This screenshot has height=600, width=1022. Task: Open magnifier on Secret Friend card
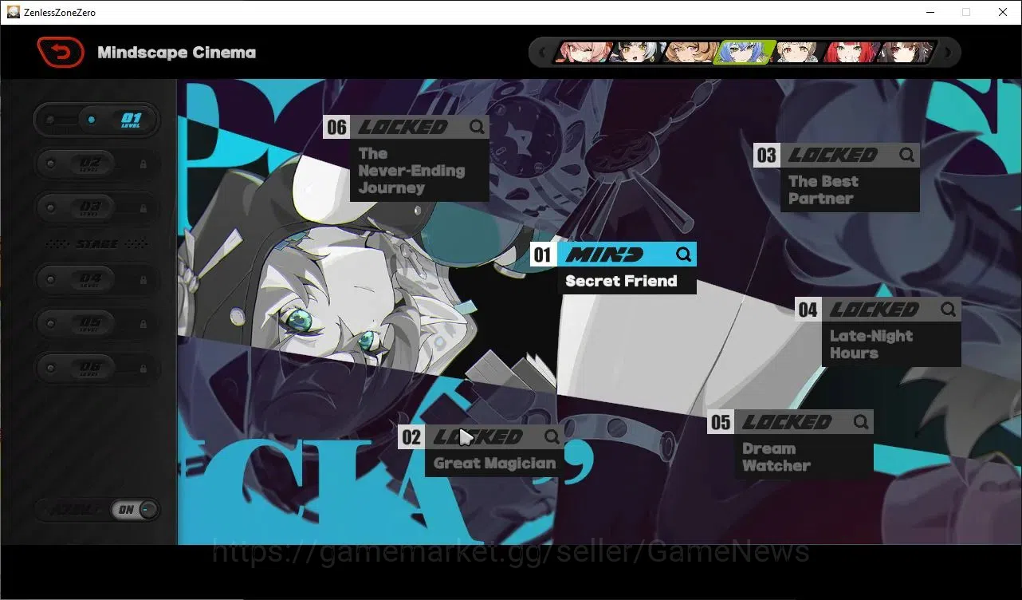tap(683, 255)
